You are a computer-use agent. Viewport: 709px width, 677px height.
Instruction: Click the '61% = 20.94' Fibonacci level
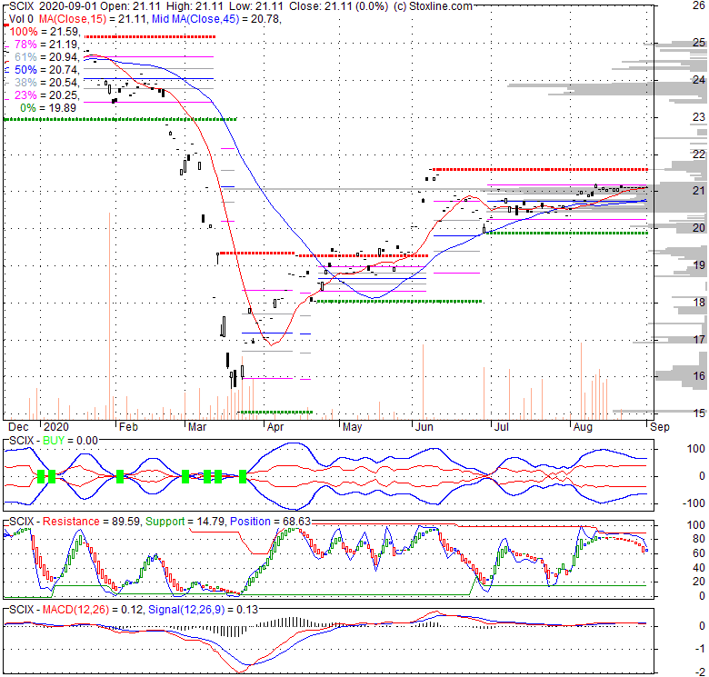[46, 57]
